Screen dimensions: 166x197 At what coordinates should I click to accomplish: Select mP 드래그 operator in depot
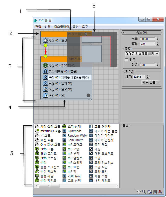click(72, 145)
